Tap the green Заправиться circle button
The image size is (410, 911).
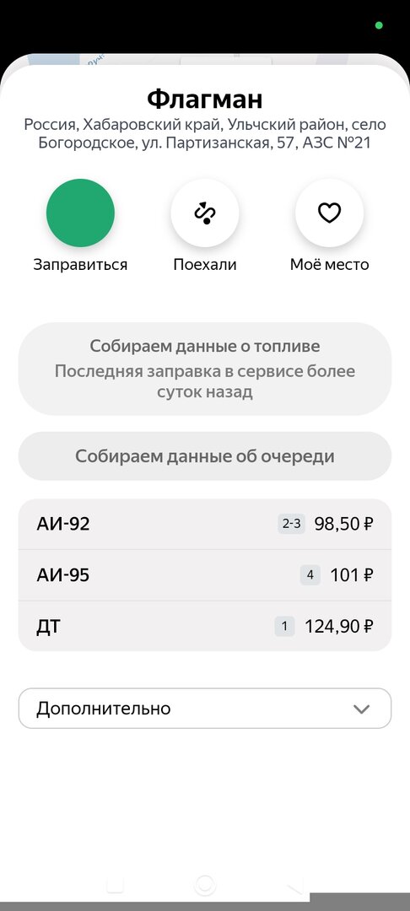[80, 213]
